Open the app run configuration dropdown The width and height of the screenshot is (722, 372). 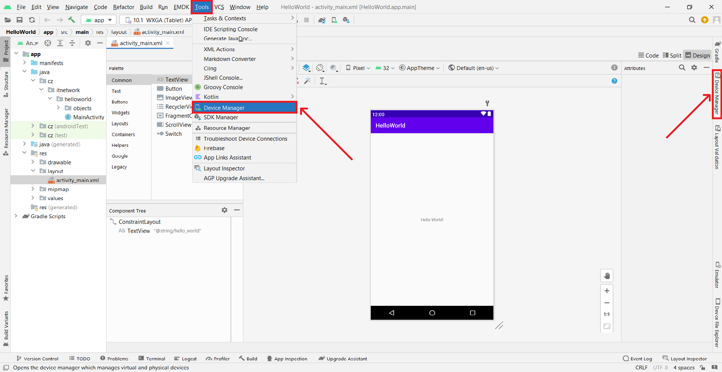tap(99, 20)
